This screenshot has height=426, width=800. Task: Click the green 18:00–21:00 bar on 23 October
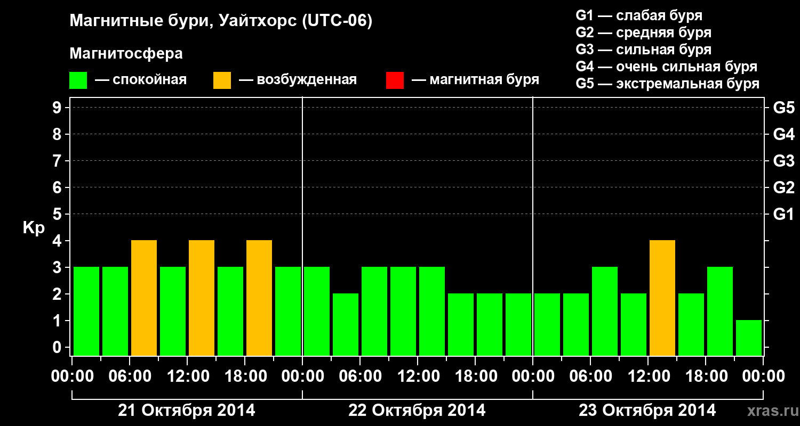720,311
